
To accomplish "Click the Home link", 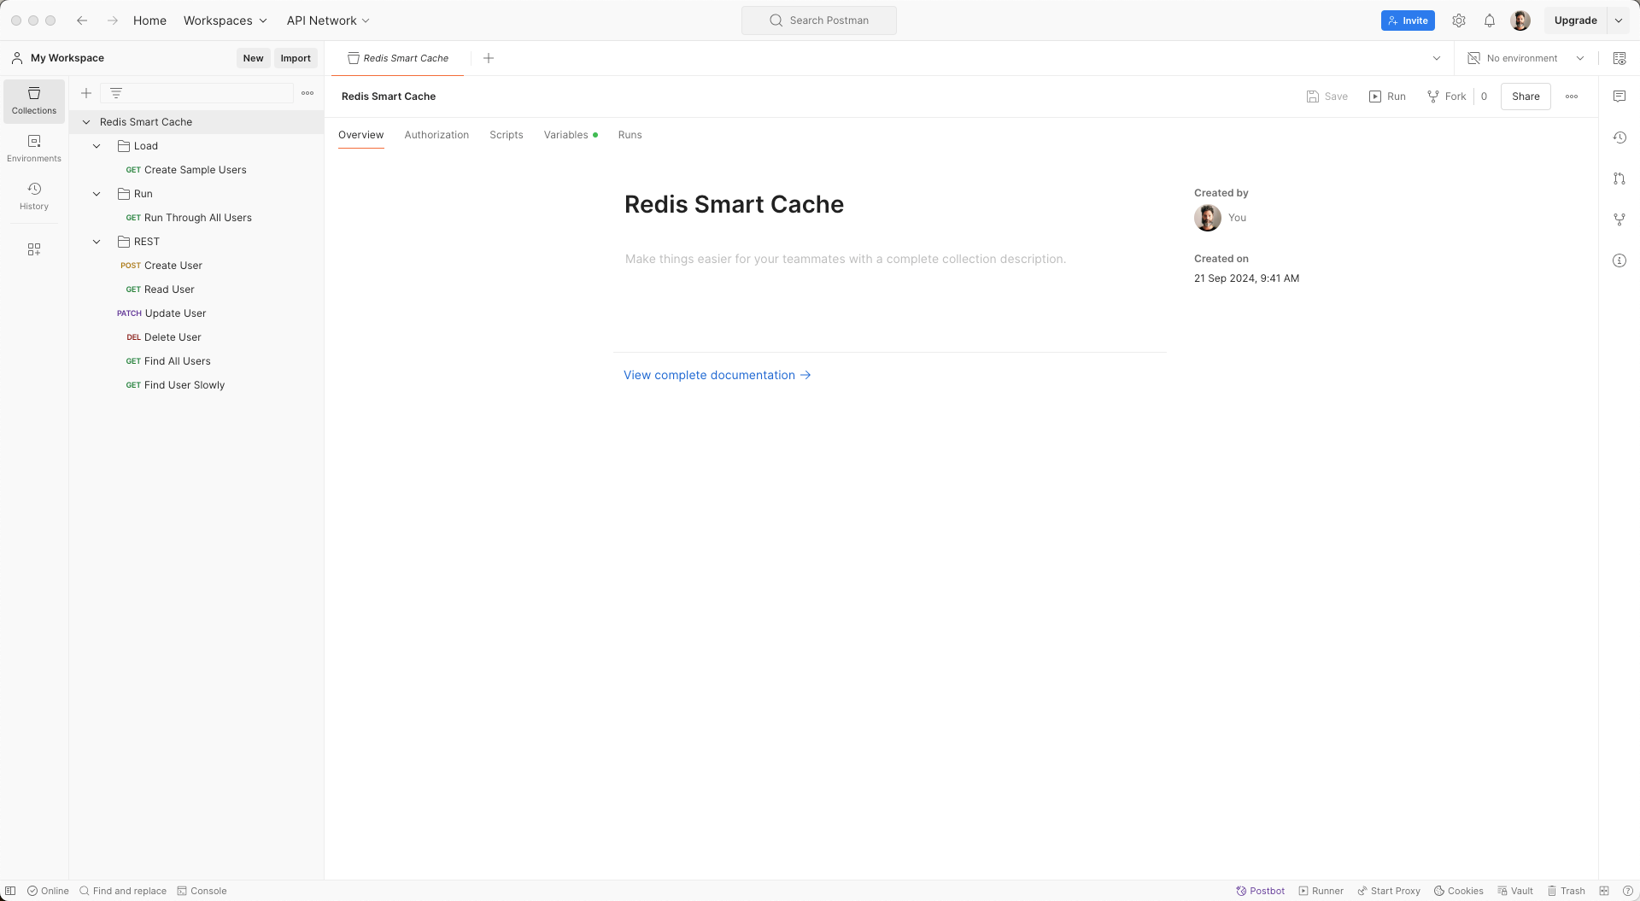I will (x=149, y=20).
